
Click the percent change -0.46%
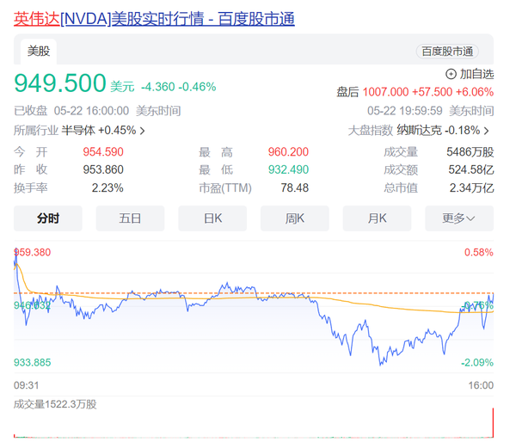click(197, 87)
